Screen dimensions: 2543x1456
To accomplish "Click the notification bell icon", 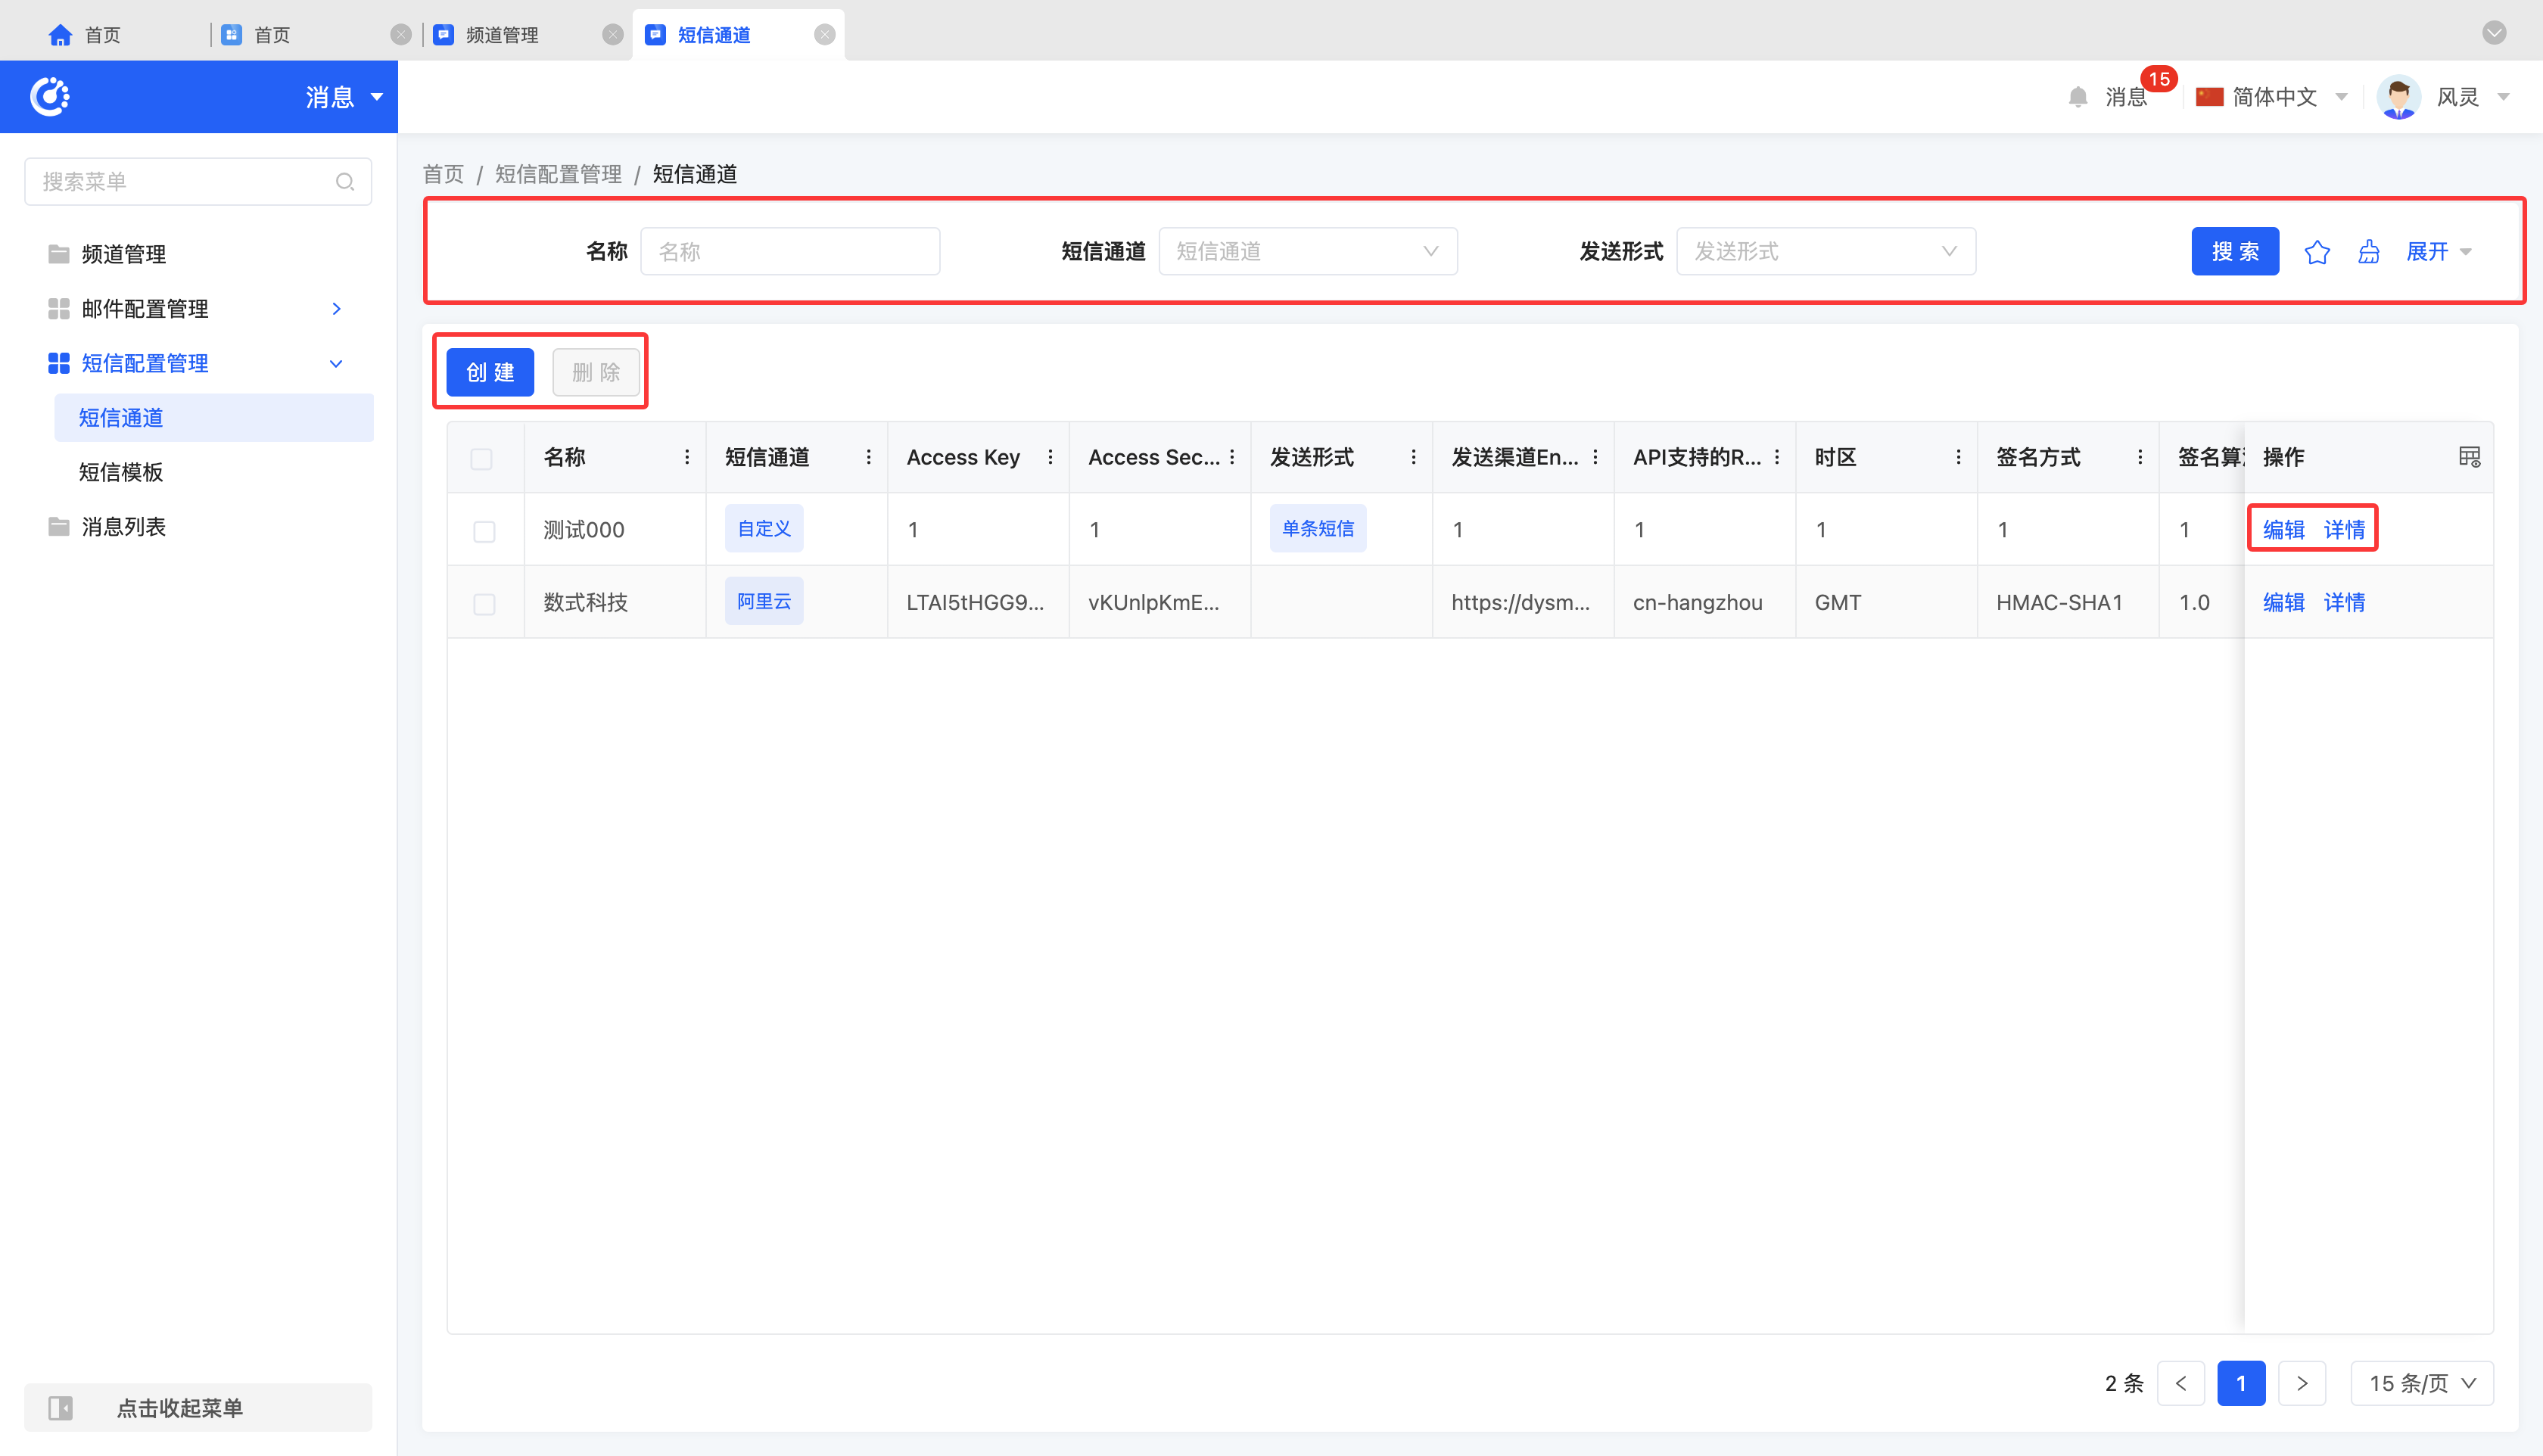I will click(x=2078, y=97).
